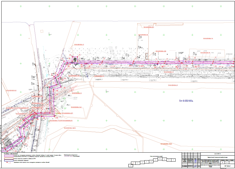
Task: Select boundary point number 51
Action: click(216, 57)
